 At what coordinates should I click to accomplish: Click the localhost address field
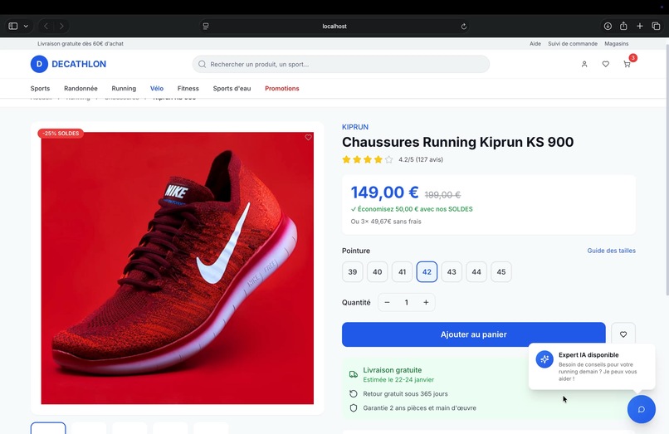(334, 26)
